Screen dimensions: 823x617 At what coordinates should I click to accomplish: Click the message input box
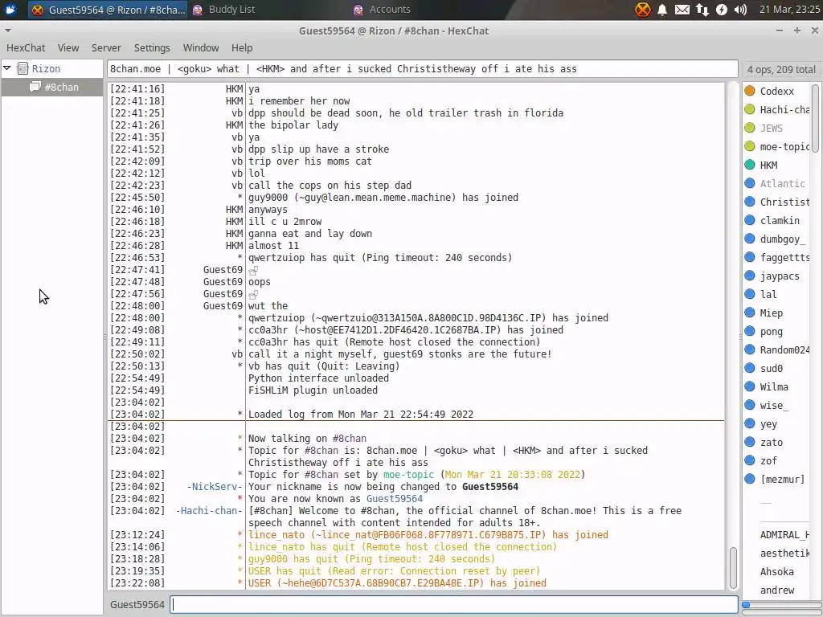coord(454,604)
